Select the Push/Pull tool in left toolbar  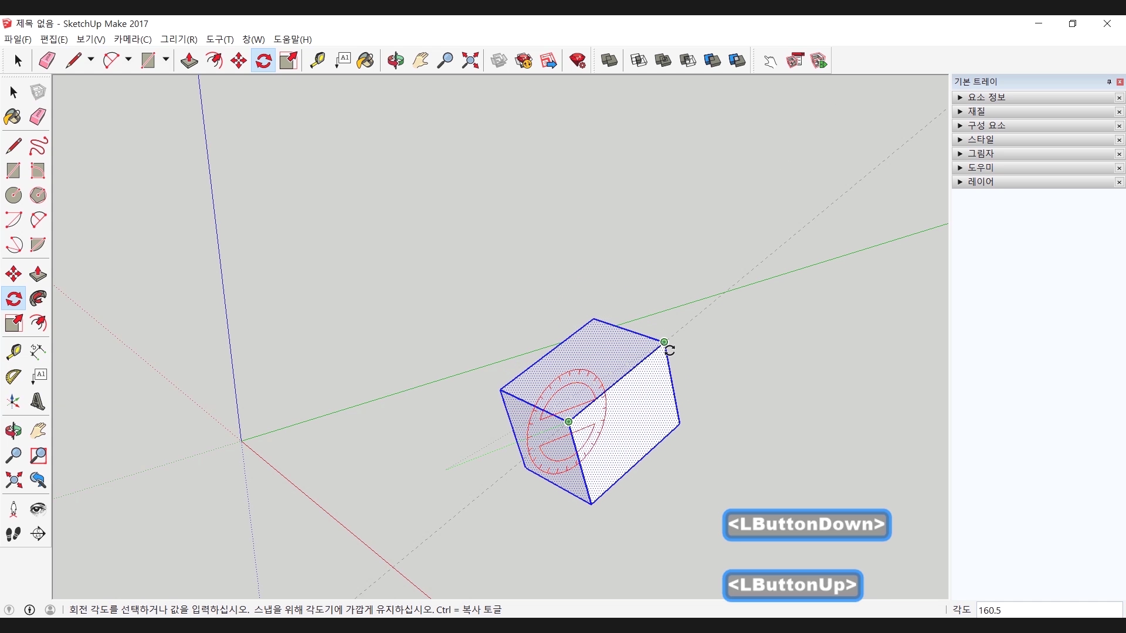coord(38,274)
